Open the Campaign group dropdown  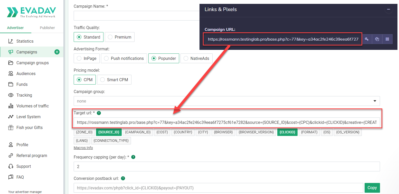226,101
